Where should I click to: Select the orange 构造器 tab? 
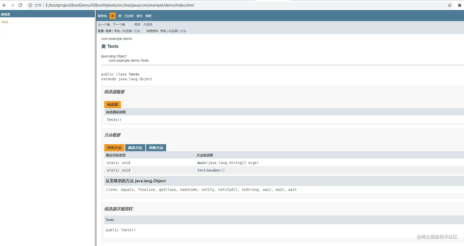point(113,105)
